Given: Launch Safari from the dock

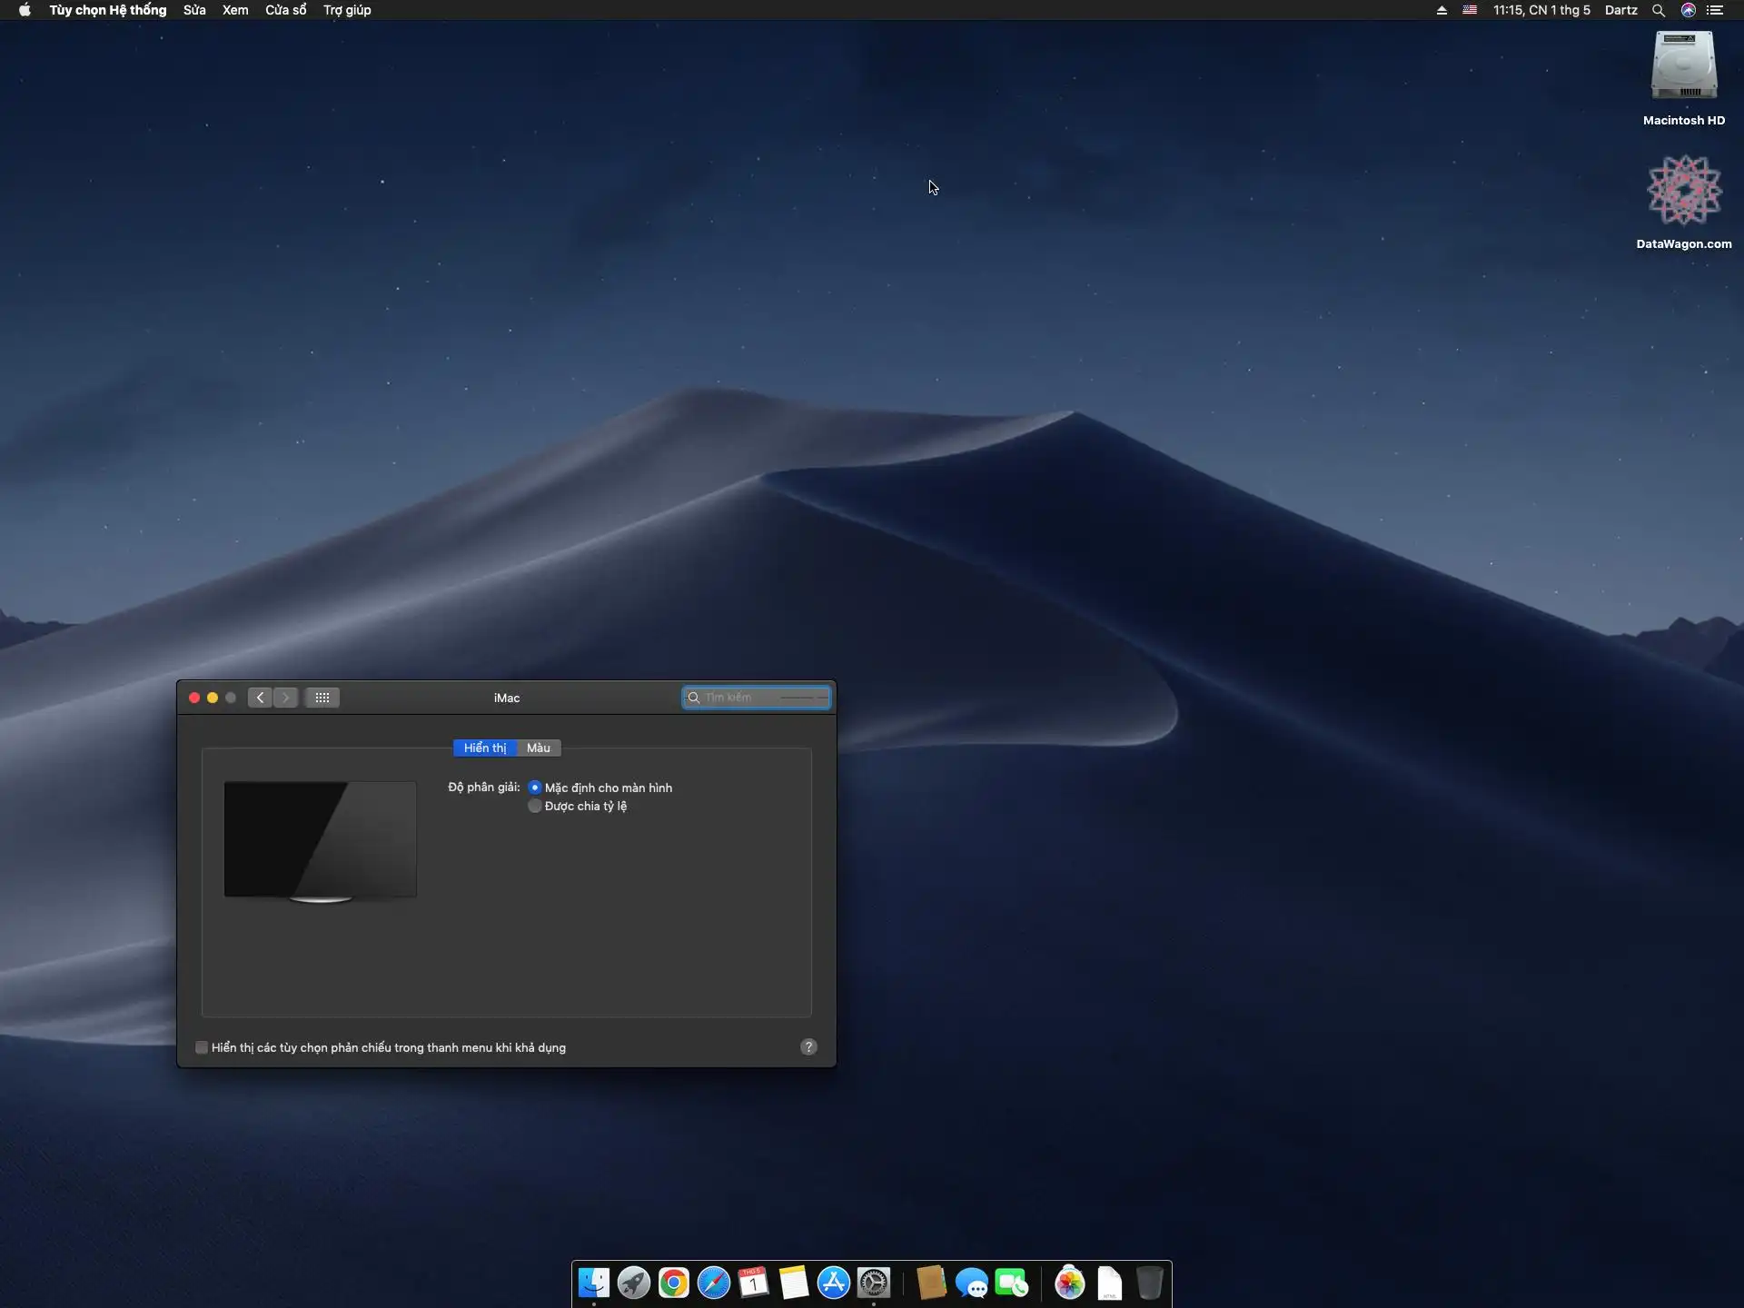Looking at the screenshot, I should (714, 1283).
